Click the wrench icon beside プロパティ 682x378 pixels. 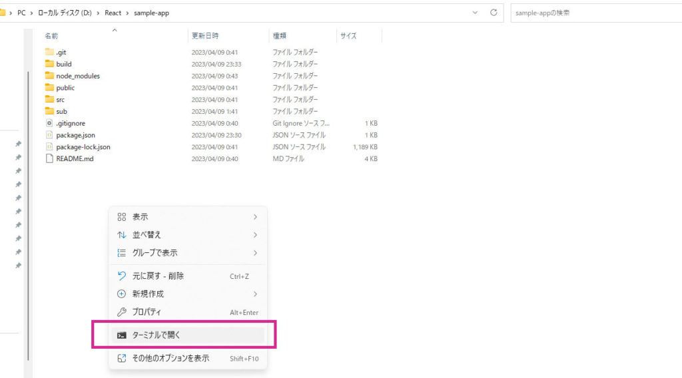[x=121, y=312]
